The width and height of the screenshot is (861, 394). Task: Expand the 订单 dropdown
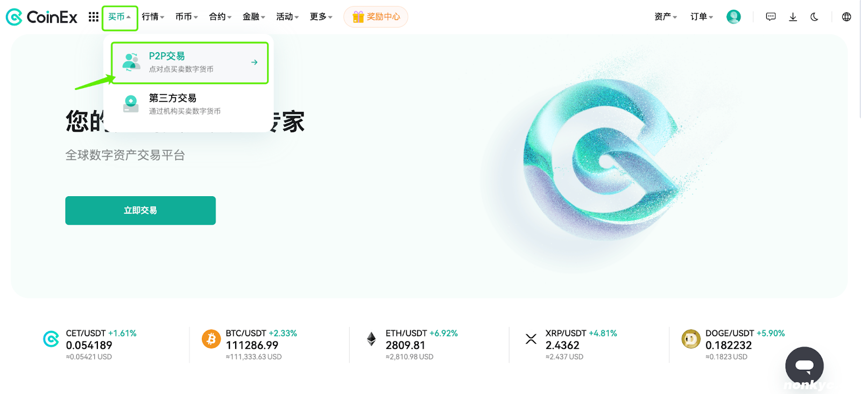pyautogui.click(x=702, y=17)
